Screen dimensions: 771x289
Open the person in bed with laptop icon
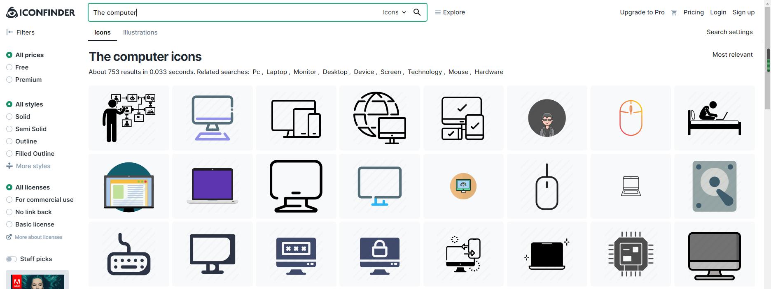tap(715, 118)
